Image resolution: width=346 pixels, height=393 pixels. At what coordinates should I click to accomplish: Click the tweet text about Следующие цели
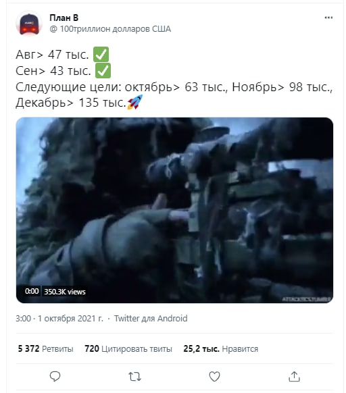point(174,95)
